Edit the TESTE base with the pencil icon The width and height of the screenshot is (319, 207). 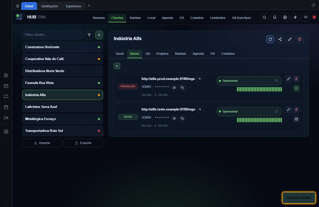coord(288,109)
